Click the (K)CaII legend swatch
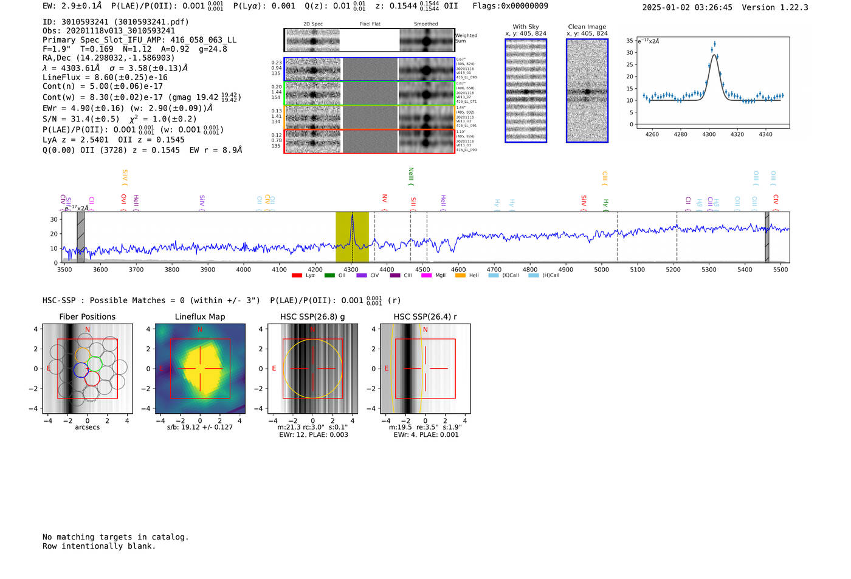The image size is (851, 579). pos(494,275)
